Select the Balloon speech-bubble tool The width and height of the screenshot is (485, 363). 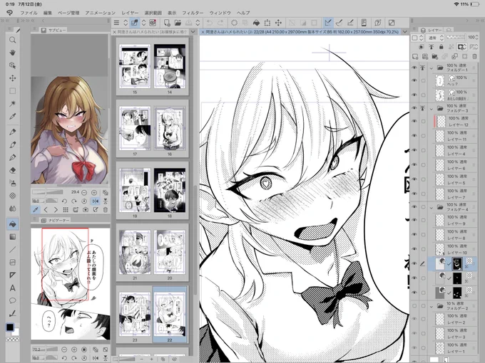pos(12,300)
